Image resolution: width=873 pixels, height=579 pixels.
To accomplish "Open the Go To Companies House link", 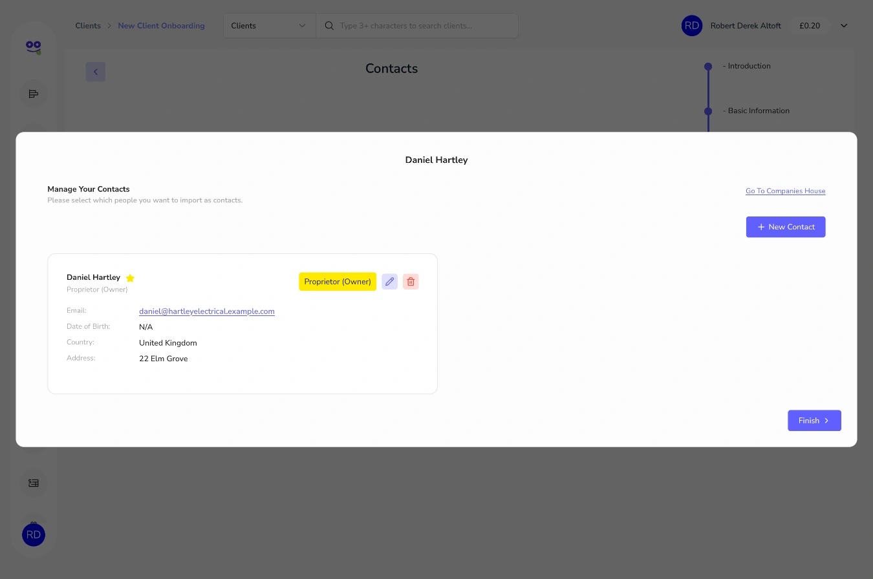I will coord(785,191).
